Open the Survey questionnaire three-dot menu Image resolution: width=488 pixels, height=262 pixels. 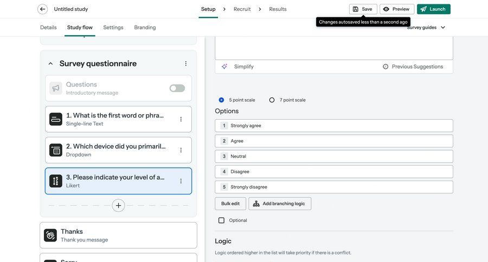click(185, 63)
